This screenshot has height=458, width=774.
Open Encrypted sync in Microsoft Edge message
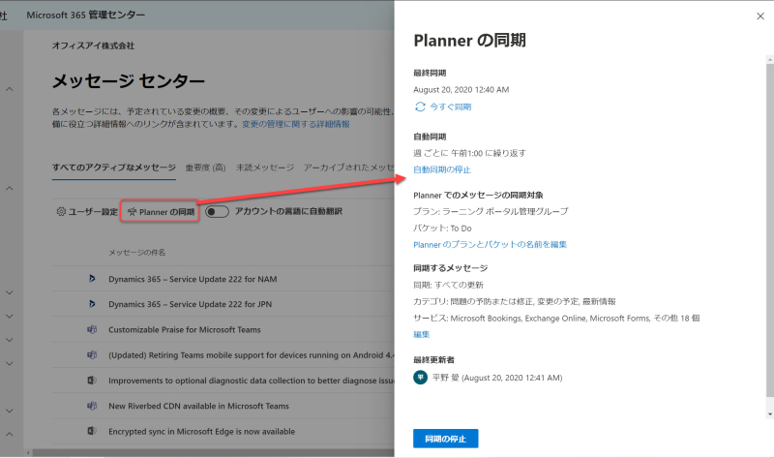tap(202, 431)
